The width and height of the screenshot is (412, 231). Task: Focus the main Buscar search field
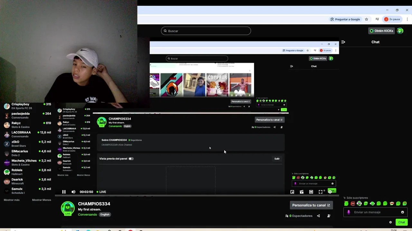pyautogui.click(x=206, y=31)
